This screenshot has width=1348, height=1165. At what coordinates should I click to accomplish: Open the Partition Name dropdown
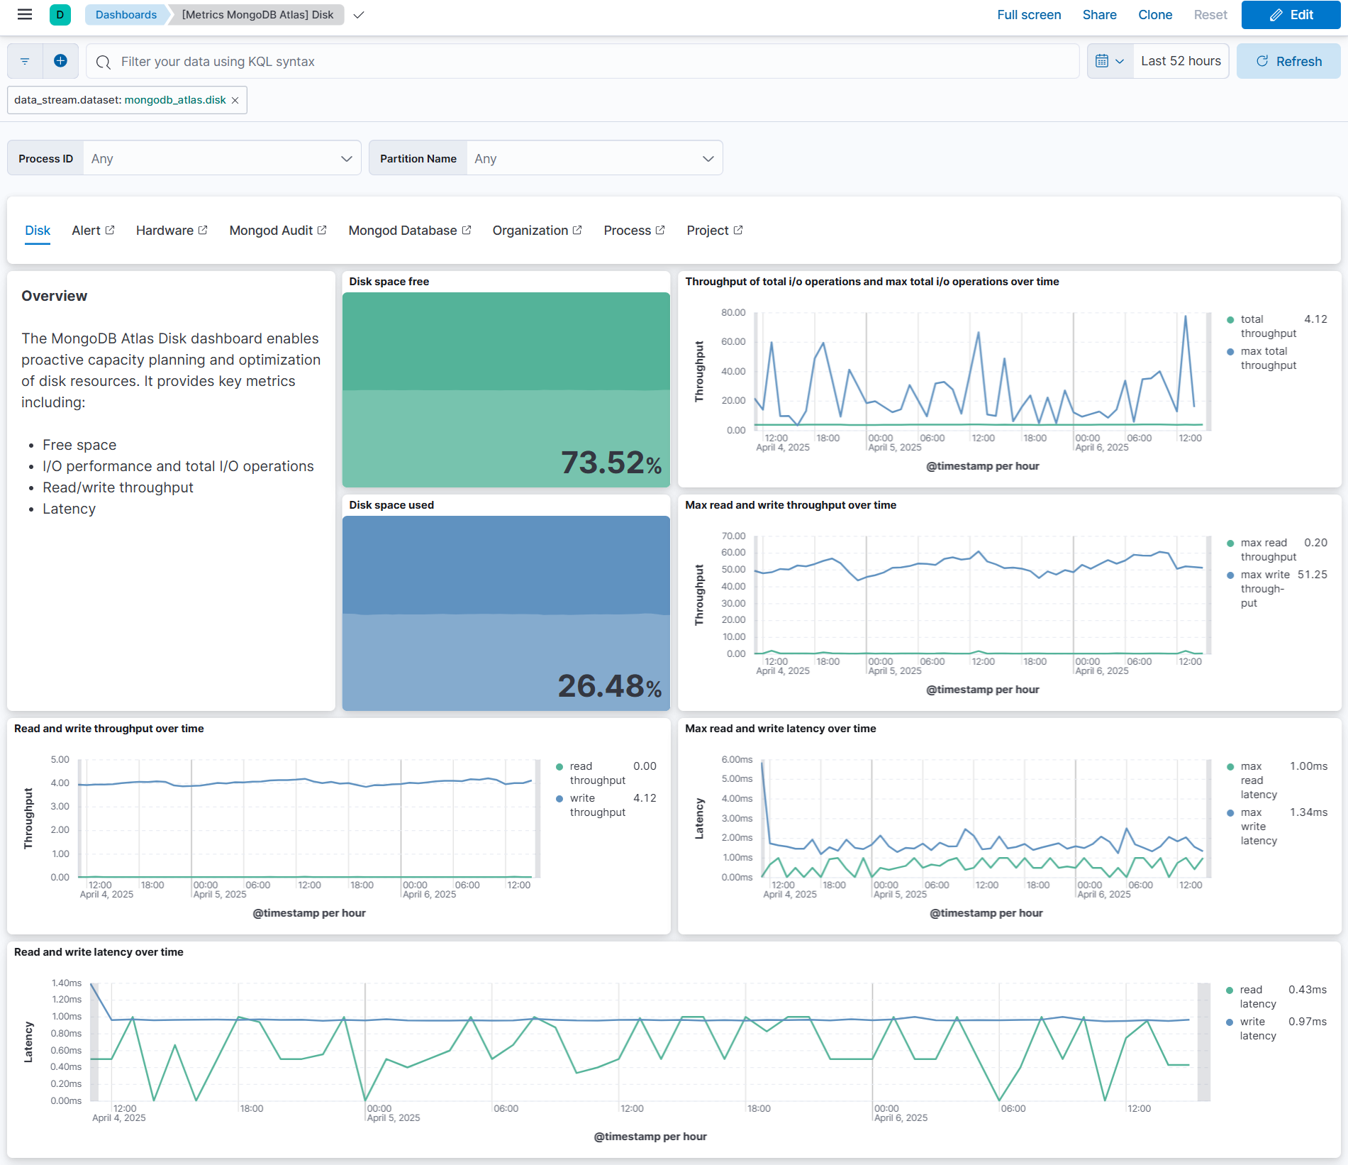click(707, 158)
